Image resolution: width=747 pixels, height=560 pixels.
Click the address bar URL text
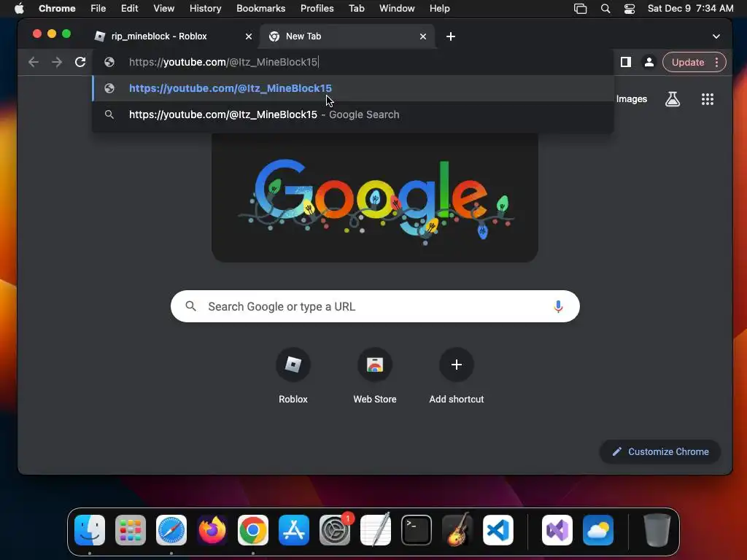223,62
